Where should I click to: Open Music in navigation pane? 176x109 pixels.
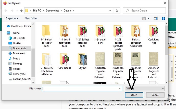coord(14,58)
